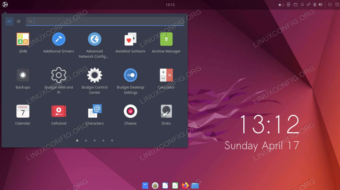The height and width of the screenshot is (190, 340).
Task: Go to app menu page 2
Action: [x=86, y=140]
